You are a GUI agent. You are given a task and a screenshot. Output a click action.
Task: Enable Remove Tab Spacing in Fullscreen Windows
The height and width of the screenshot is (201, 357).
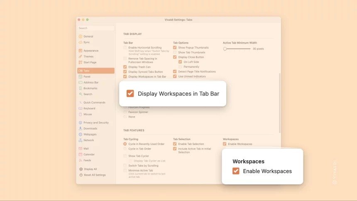pyautogui.click(x=125, y=59)
